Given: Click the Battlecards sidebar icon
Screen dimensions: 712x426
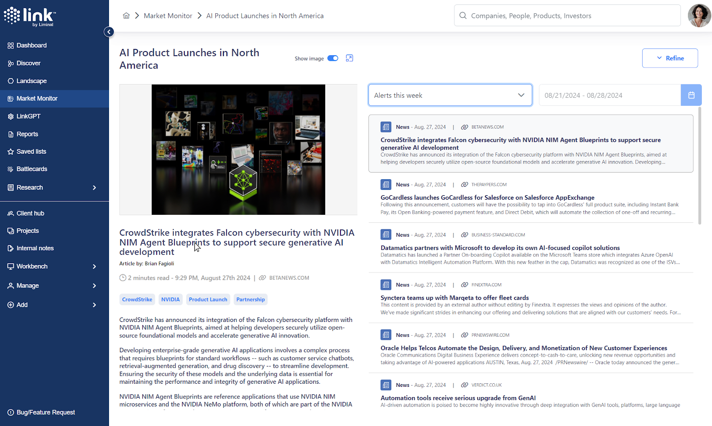Looking at the screenshot, I should pyautogui.click(x=11, y=169).
